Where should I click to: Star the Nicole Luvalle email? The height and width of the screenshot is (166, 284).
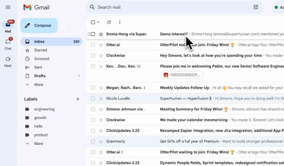click(x=101, y=98)
